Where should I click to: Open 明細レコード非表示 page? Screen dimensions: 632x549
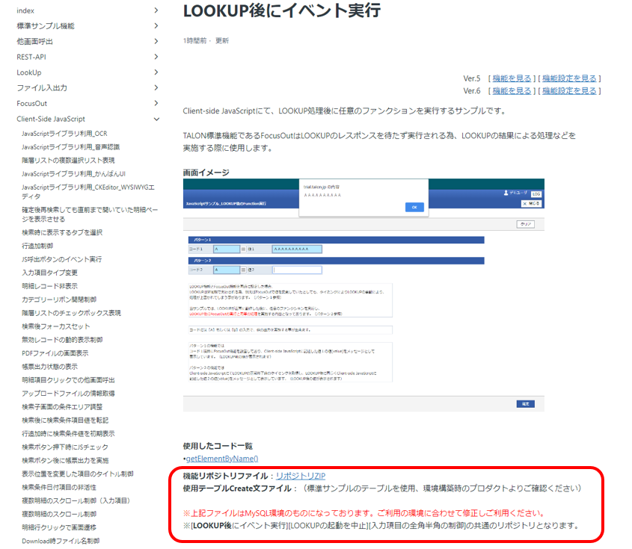[x=49, y=286]
